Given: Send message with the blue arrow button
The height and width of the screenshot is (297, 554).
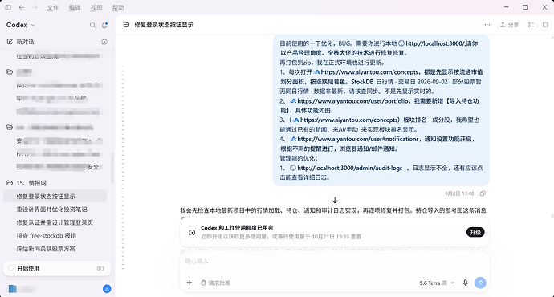Looking at the screenshot, I should (x=480, y=283).
